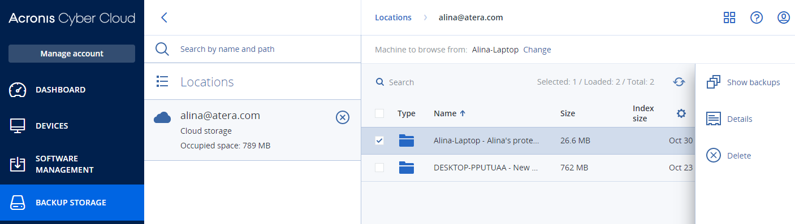Click Selected: 1 / Loaded: 2 / Total: 2 text
Screen dimensions: 795x224
[x=595, y=82]
